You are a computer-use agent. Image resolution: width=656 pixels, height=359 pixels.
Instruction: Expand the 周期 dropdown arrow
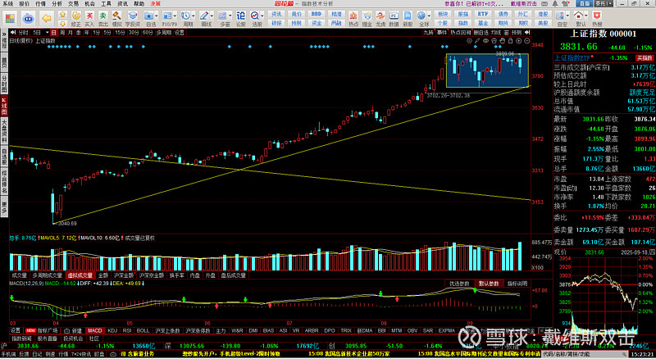[194, 16]
